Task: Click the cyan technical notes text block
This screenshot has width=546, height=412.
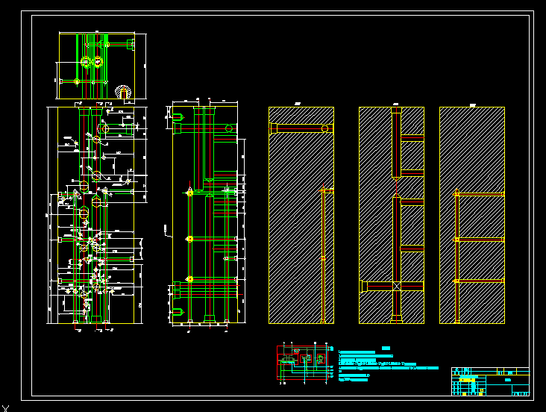Action: coord(389,364)
